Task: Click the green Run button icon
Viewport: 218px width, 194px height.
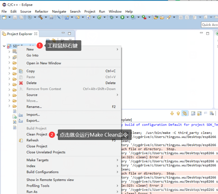Action: 122,17
